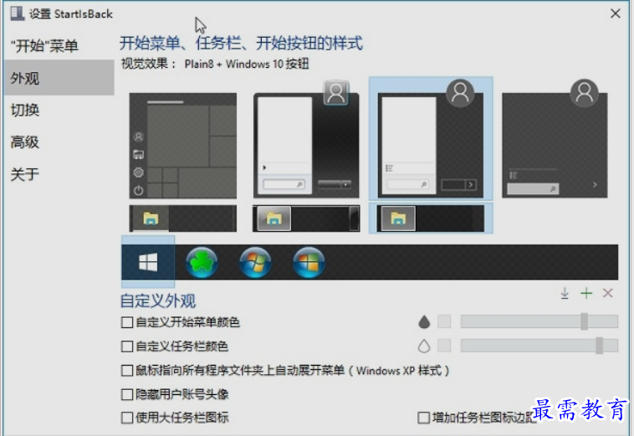Pick the Windows 8 style start orb
The image size is (634, 436).
coord(309,263)
